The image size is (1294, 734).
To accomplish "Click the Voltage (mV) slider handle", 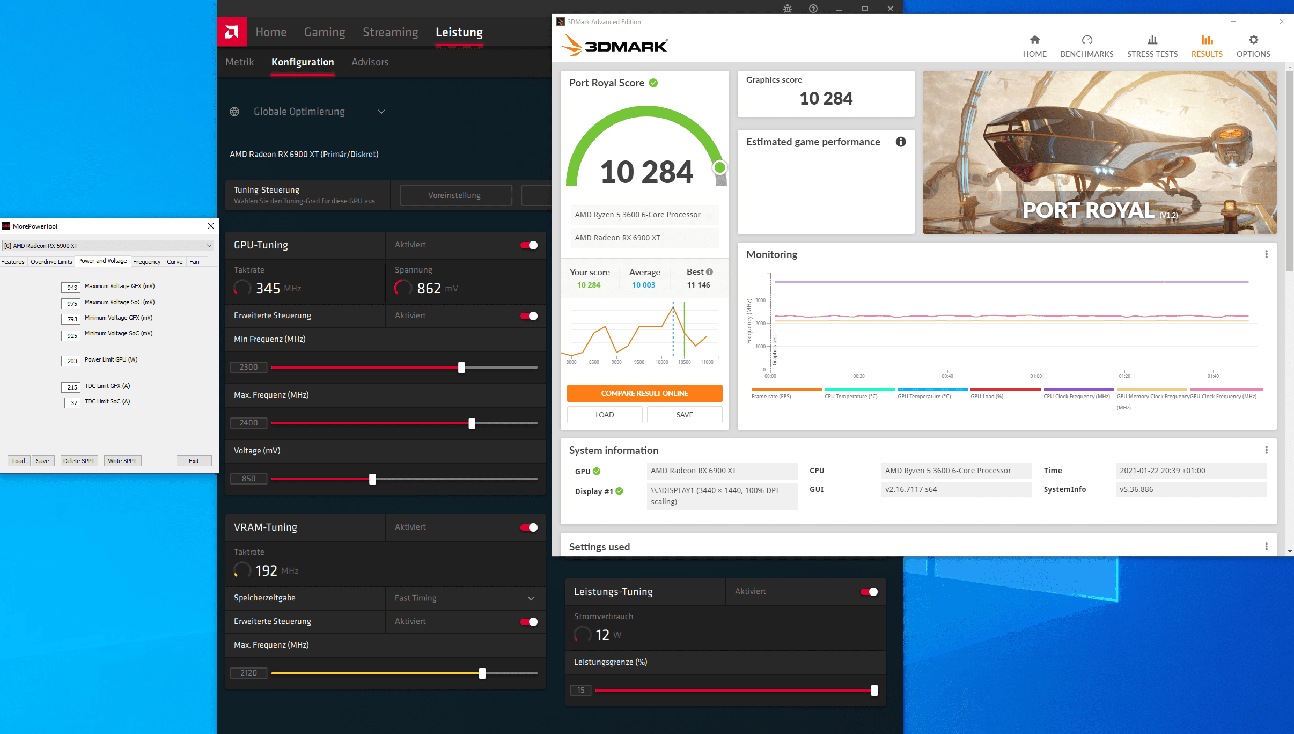I will click(372, 479).
